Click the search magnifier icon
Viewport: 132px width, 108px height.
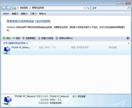pos(128,8)
